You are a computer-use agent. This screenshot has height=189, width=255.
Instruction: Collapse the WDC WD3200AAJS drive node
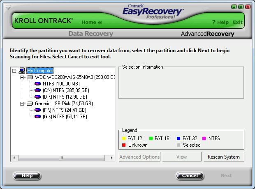click(x=22, y=77)
